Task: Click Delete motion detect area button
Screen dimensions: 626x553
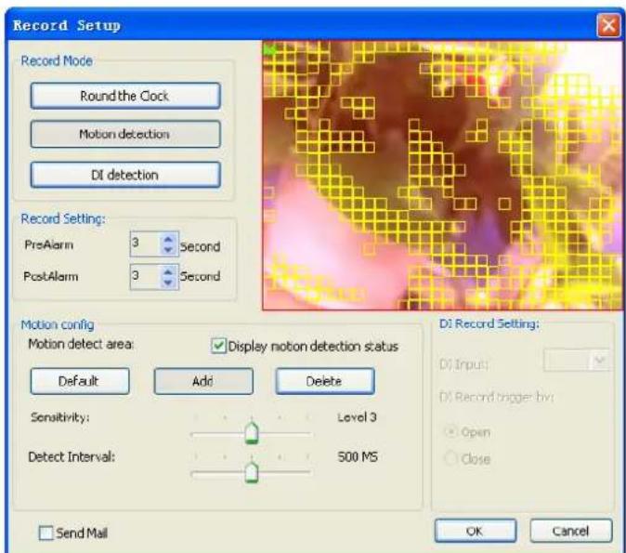Action: tap(325, 381)
